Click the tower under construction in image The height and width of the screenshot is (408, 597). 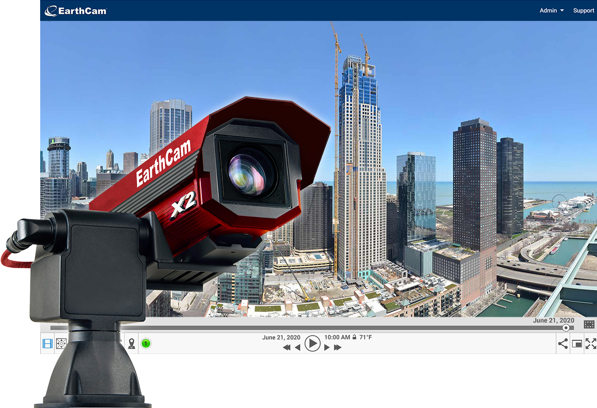(361, 168)
